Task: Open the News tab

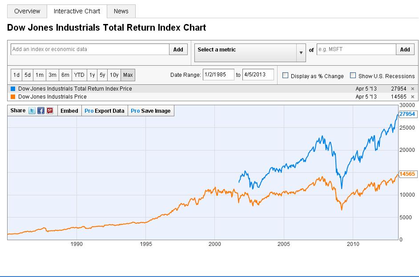Action: point(121,11)
